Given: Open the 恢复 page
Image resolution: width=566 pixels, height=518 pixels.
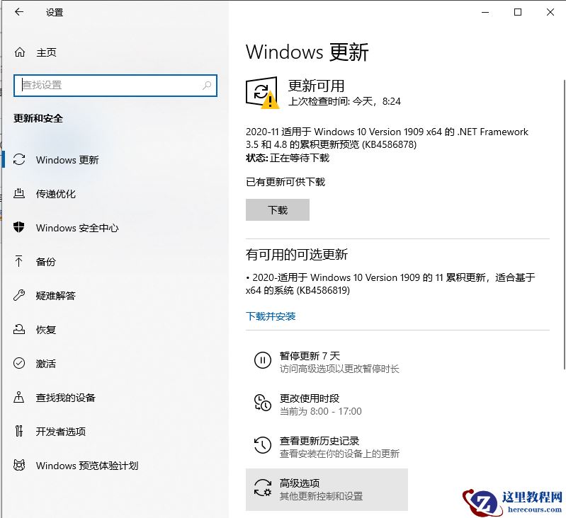Looking at the screenshot, I should pos(46,330).
